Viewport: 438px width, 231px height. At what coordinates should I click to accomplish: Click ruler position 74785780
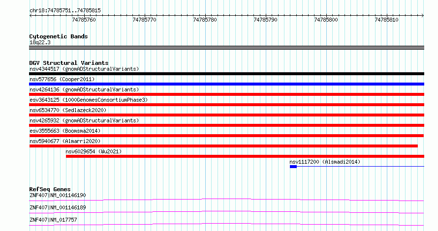tap(205, 20)
